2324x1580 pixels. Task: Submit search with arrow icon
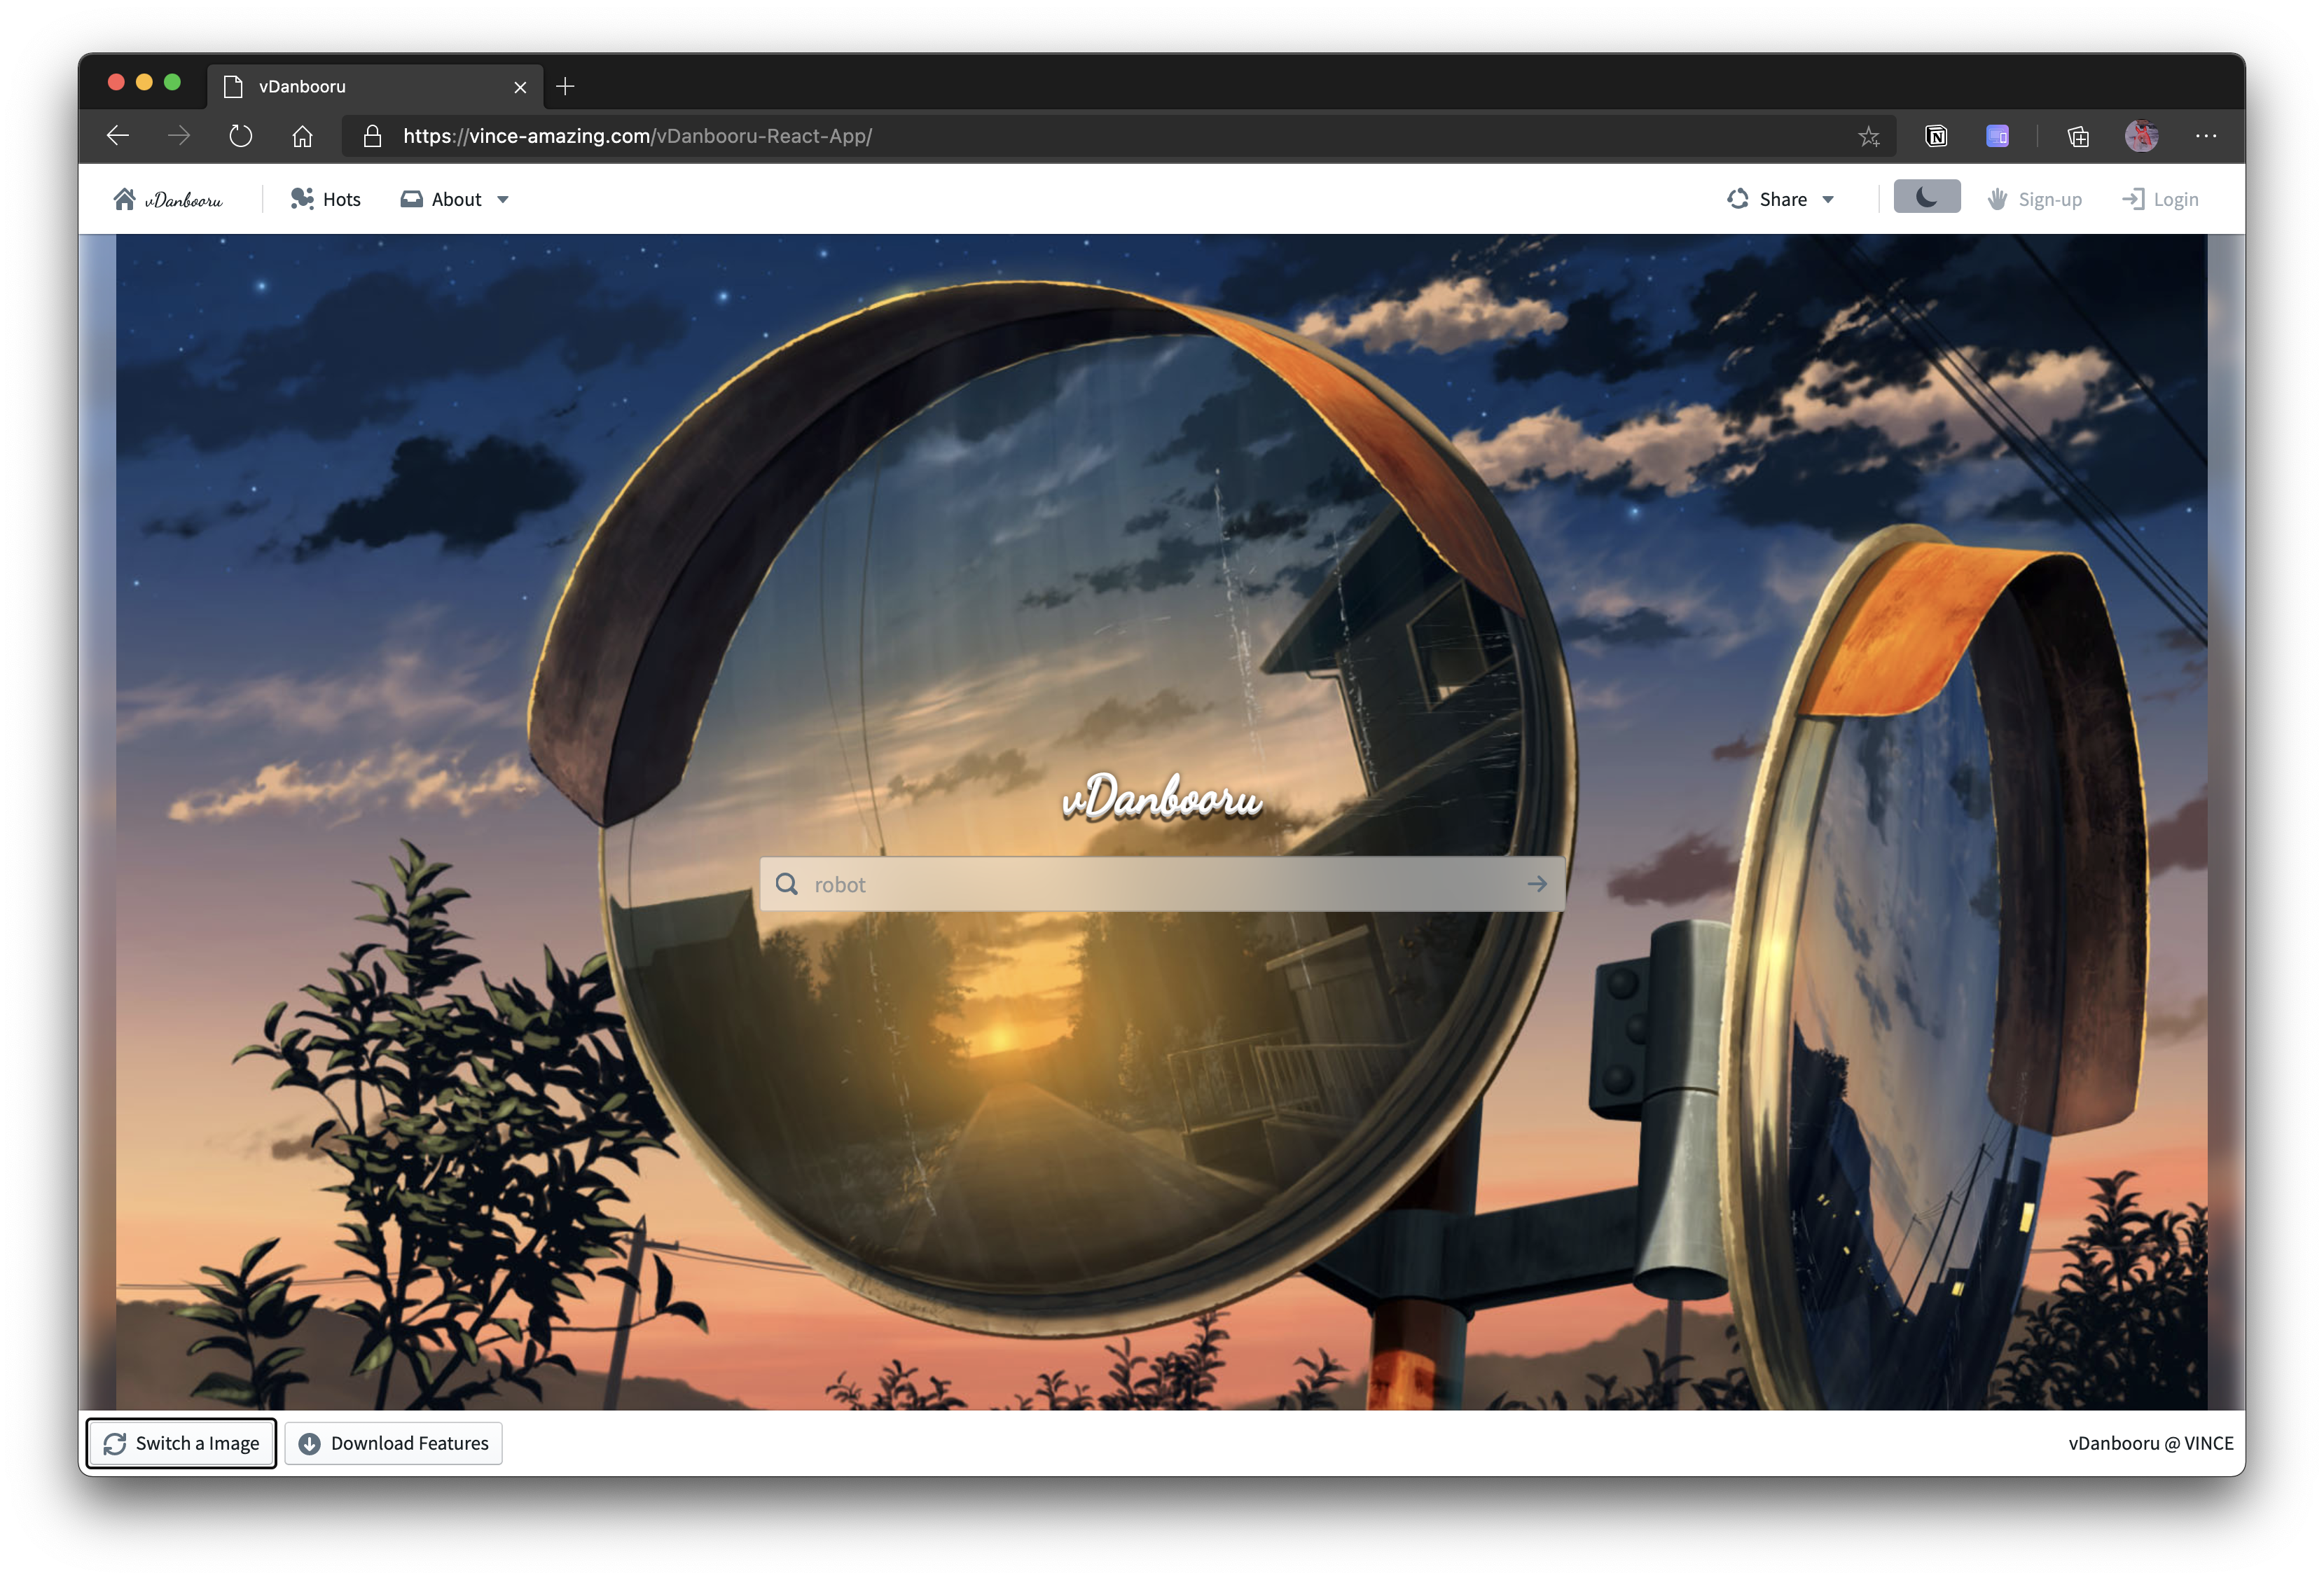(1537, 884)
